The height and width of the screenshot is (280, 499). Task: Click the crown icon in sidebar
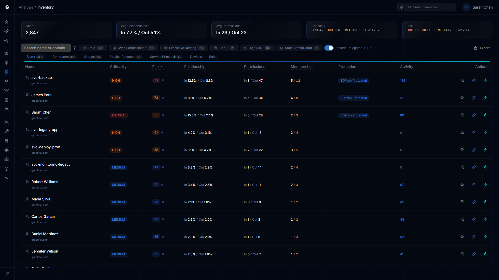click(6, 91)
